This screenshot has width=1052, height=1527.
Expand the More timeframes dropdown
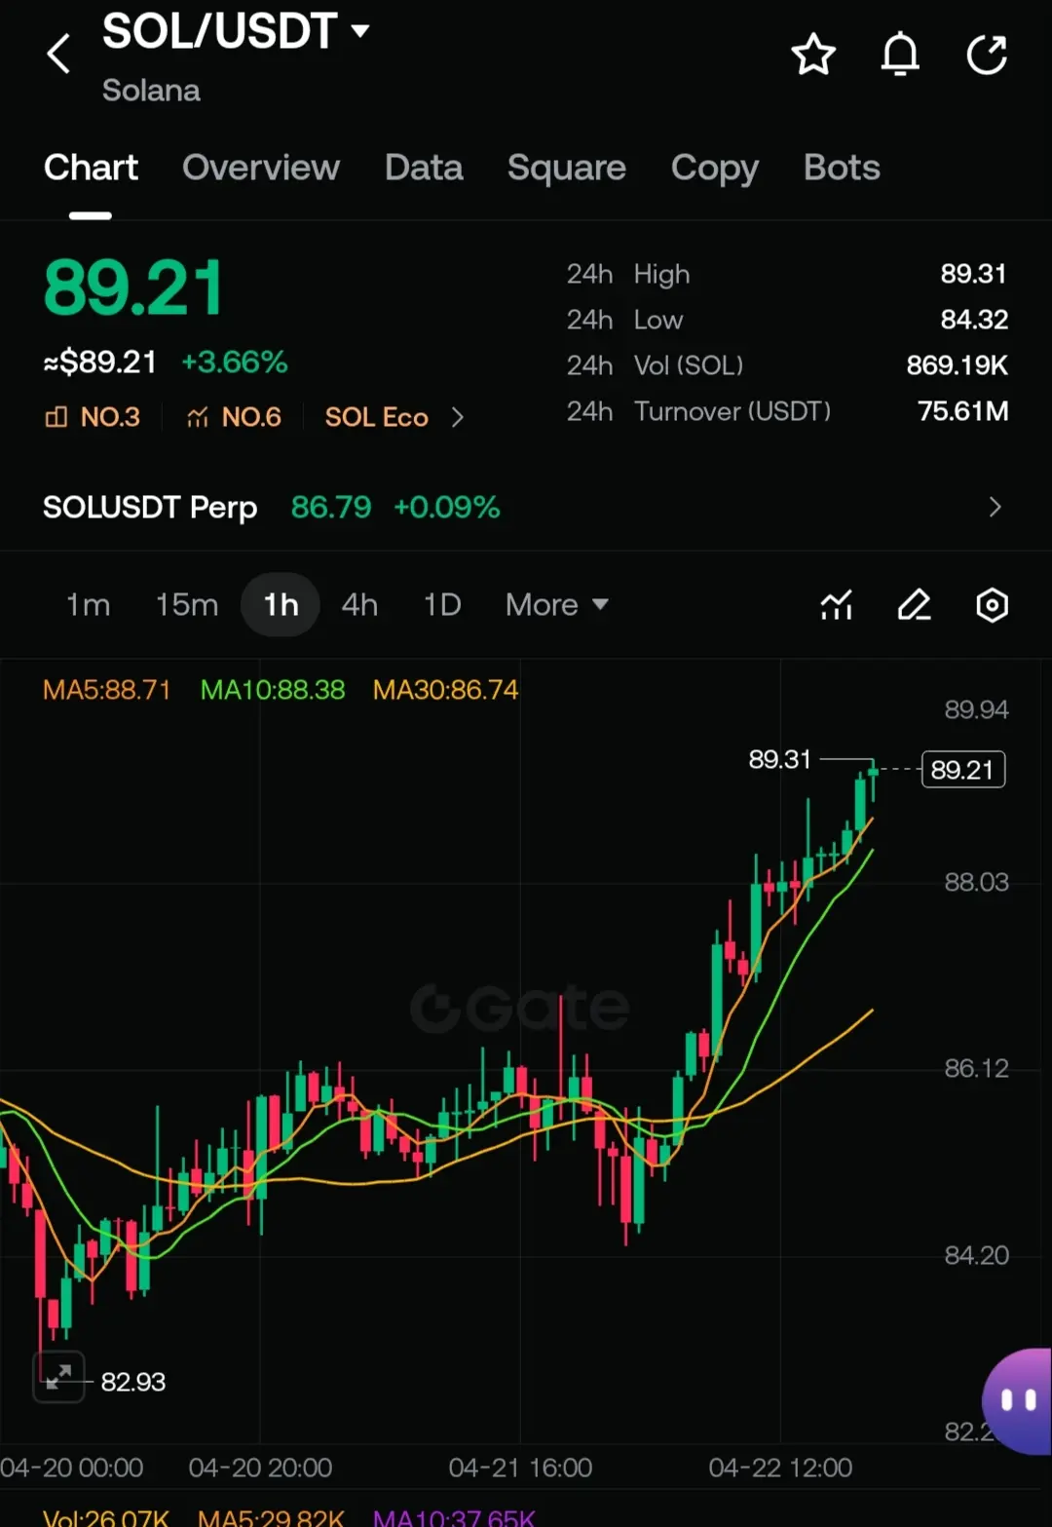[557, 605]
